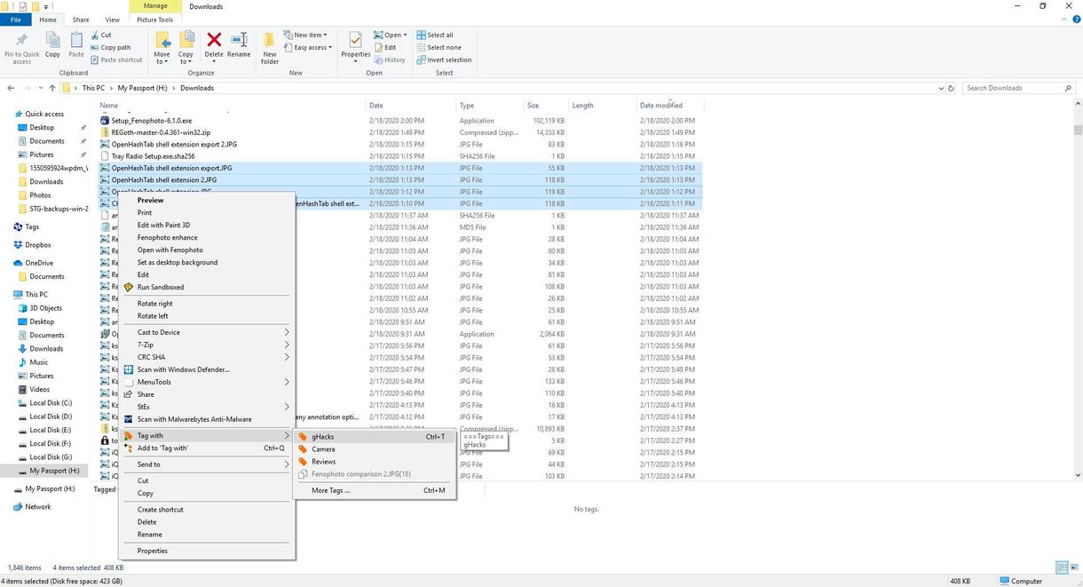The image size is (1083, 587).
Task: Click the Rename icon in the ribbon
Action: [x=239, y=39]
